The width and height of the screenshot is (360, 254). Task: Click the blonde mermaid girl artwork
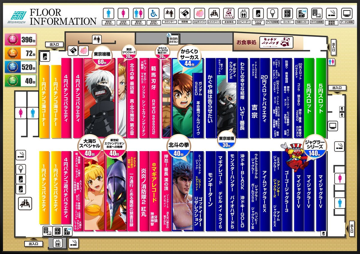tap(94, 195)
